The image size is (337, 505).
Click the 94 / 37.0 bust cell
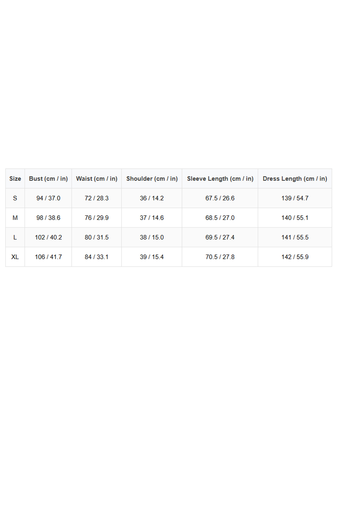pos(48,198)
